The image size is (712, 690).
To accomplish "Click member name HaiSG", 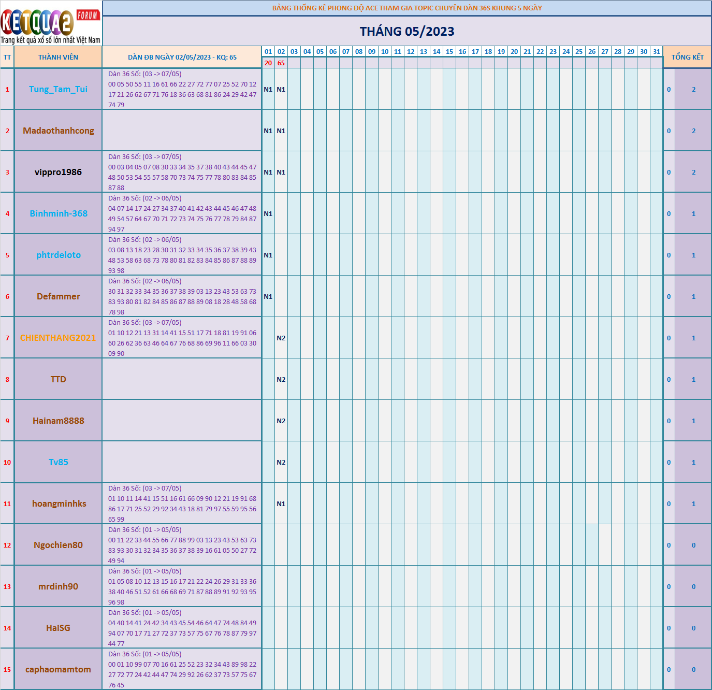I will [58, 628].
